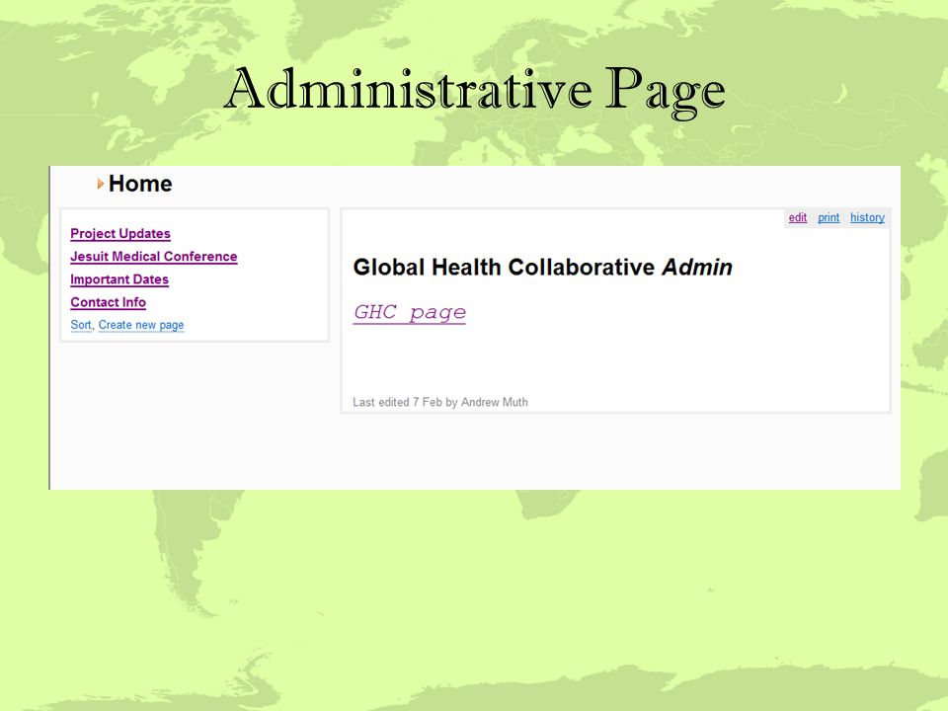Click the edit link
This screenshot has height=711, width=948.
[x=798, y=217]
